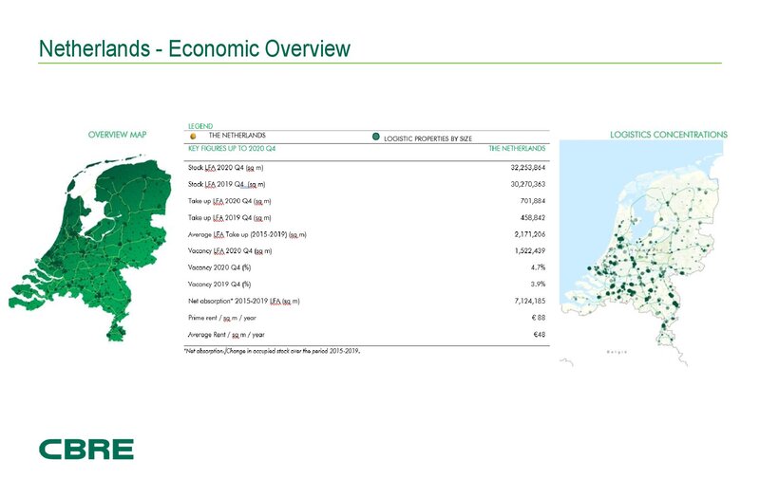Click the green Logistic Properties legend circle
Viewport: 760px width, 478px height.
pos(376,137)
